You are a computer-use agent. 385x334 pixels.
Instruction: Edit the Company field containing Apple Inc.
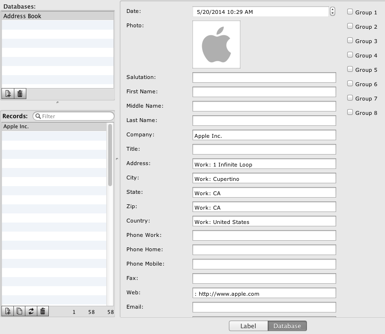[x=264, y=135]
